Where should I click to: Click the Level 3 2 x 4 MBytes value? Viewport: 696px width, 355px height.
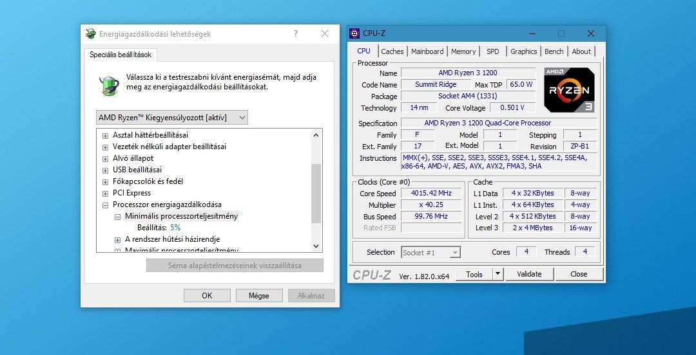(x=533, y=228)
